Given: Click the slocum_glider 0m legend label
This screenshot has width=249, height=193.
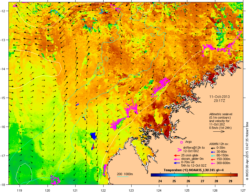Looking at the screenshot, I should pos(192,159).
